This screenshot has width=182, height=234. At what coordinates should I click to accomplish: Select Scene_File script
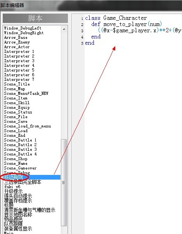(16, 117)
